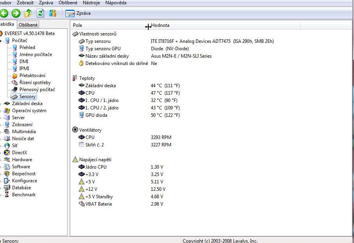The width and height of the screenshot is (354, 243).
Task: Select the Název základní desky row
Action: pyautogui.click(x=145, y=56)
